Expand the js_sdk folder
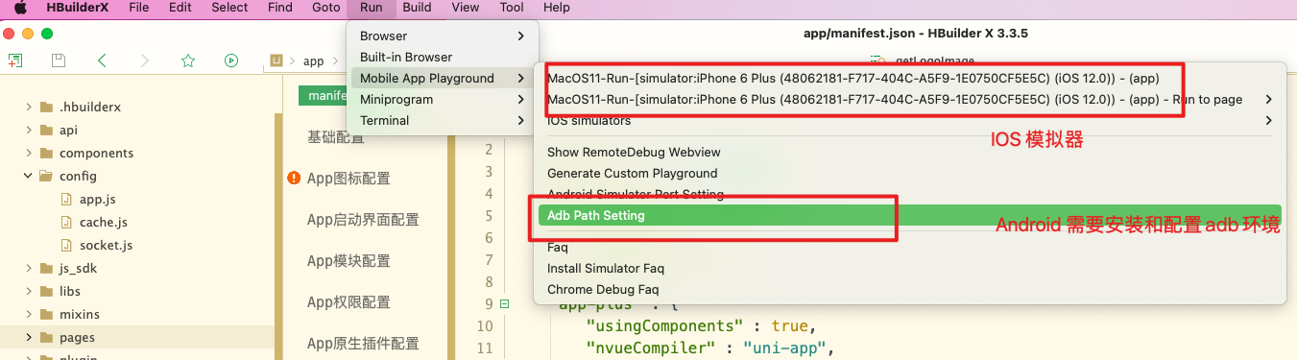 click(29, 268)
